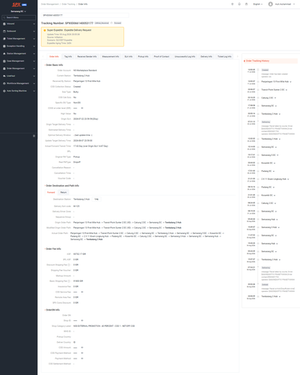Expand the Inbound menu chevron

34,24
